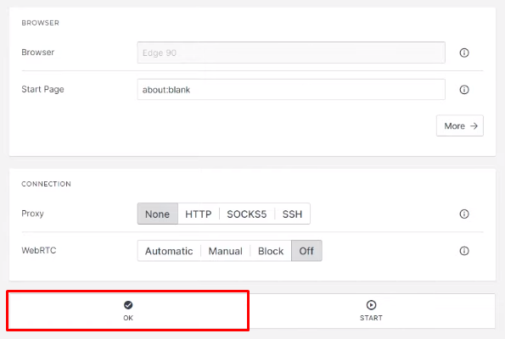Choose SSH proxy type
Viewport: 505px width, 339px height.
(292, 214)
